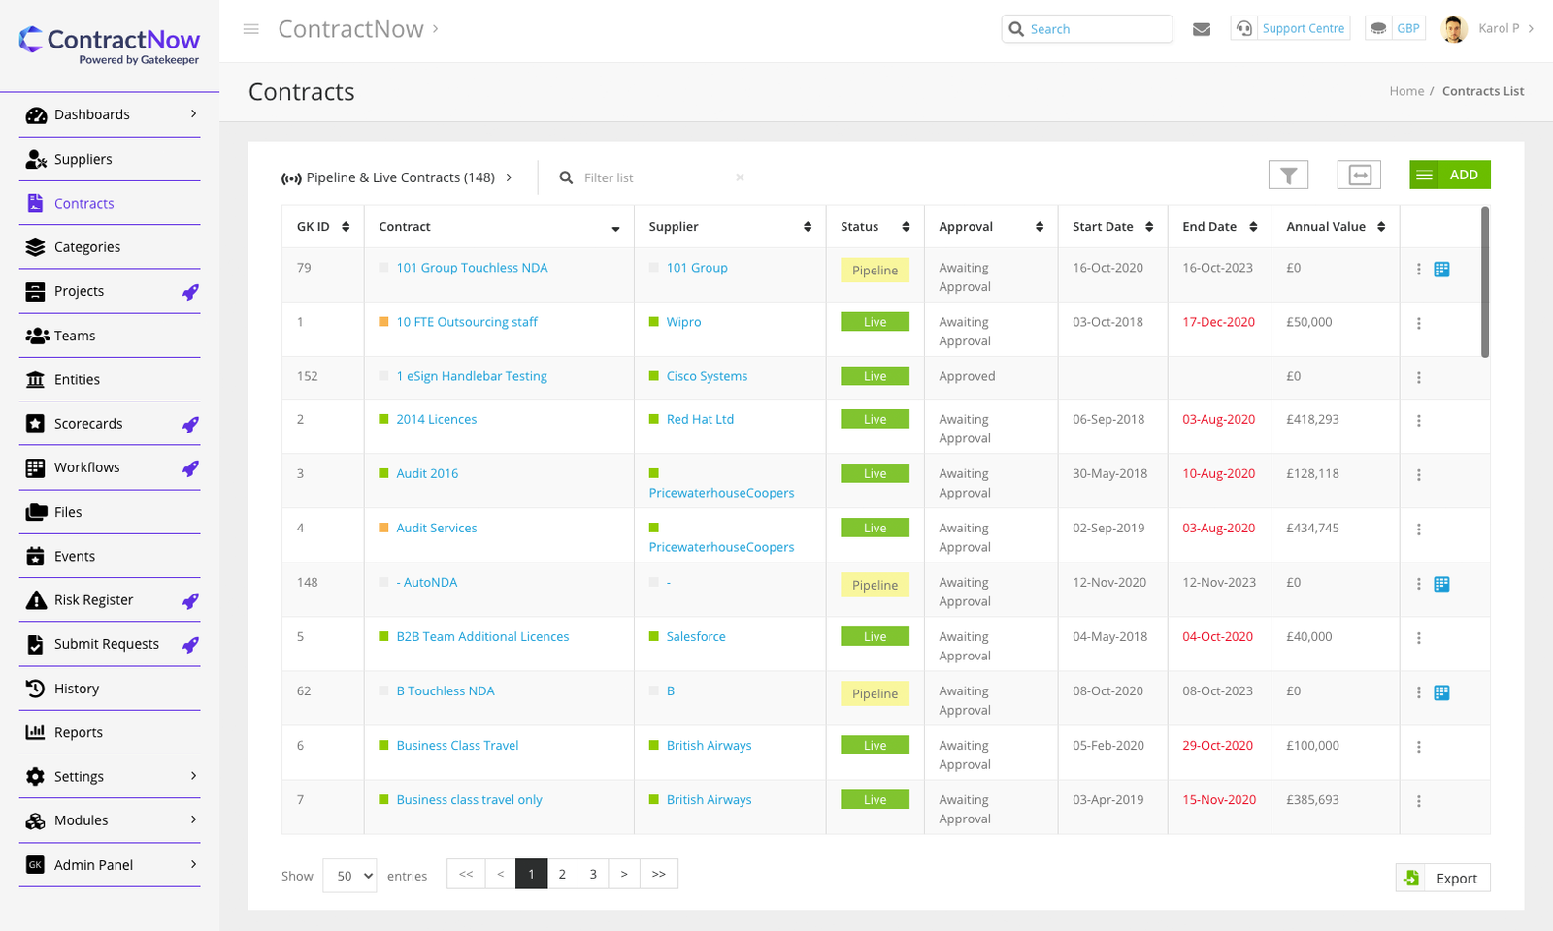Open grid icon for 101 Group Touchless NDA
The image size is (1553, 931).
click(1441, 269)
